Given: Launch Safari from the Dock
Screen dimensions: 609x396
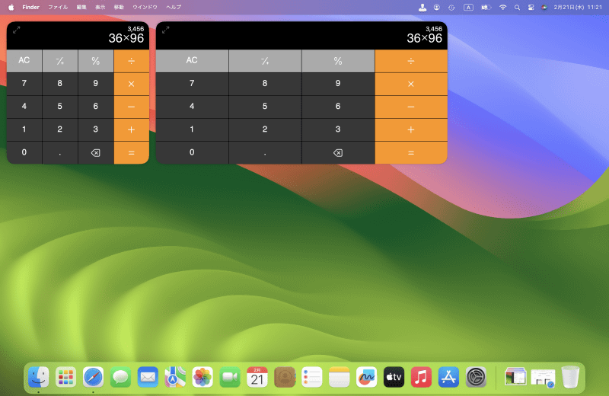Looking at the screenshot, I should [x=93, y=377].
